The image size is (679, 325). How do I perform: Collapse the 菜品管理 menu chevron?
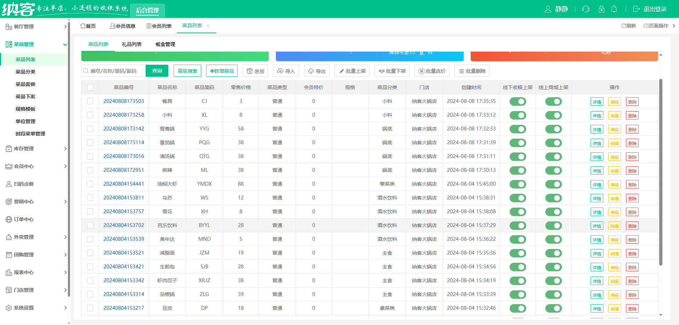pos(65,45)
